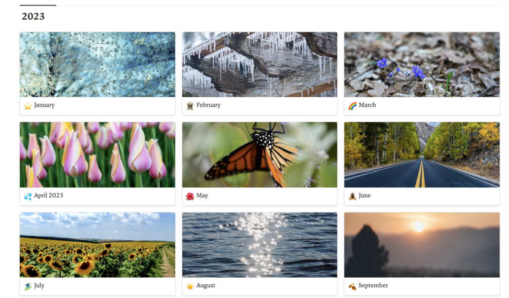Open the September sunset cover image
The width and height of the screenshot is (509, 298).
[422, 245]
